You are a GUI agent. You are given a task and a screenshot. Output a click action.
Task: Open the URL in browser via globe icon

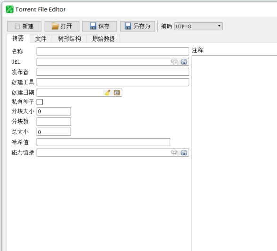(x=184, y=61)
